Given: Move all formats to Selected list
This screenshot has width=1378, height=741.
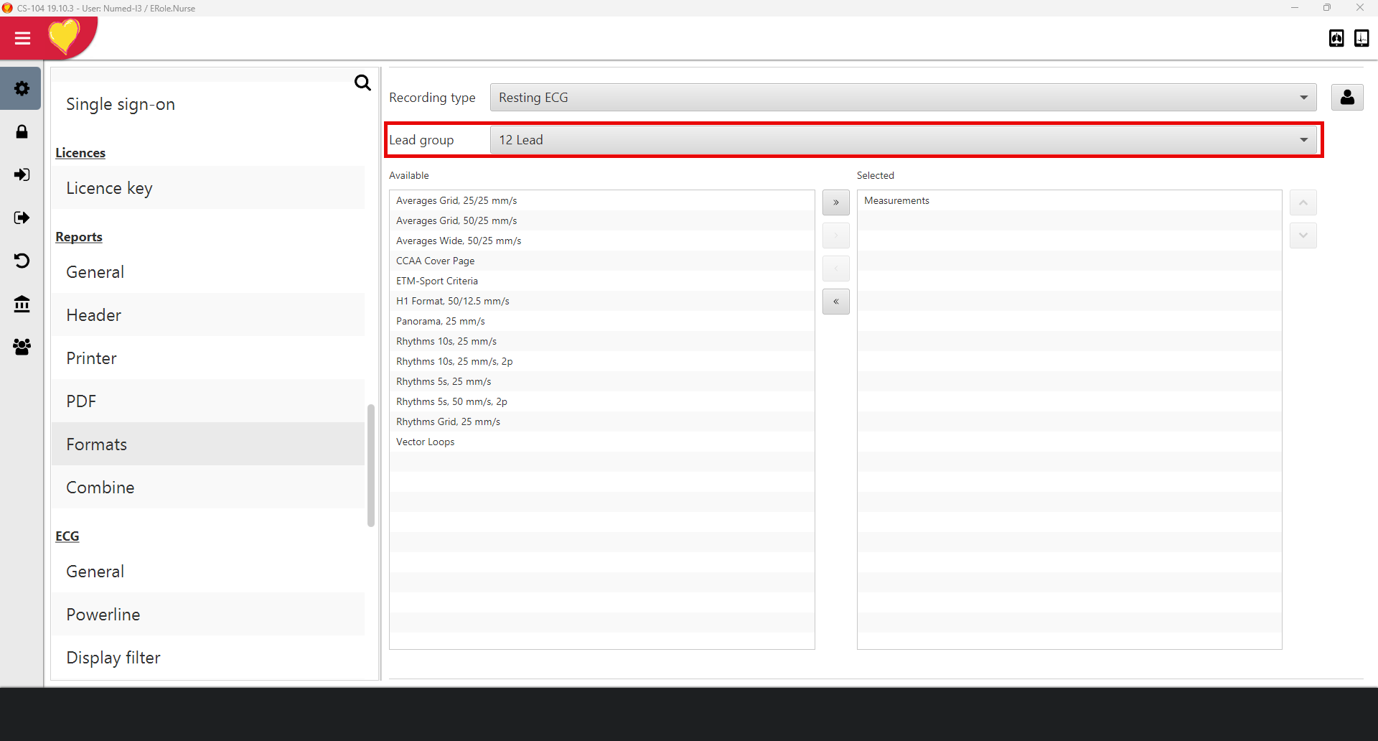Looking at the screenshot, I should (x=835, y=202).
